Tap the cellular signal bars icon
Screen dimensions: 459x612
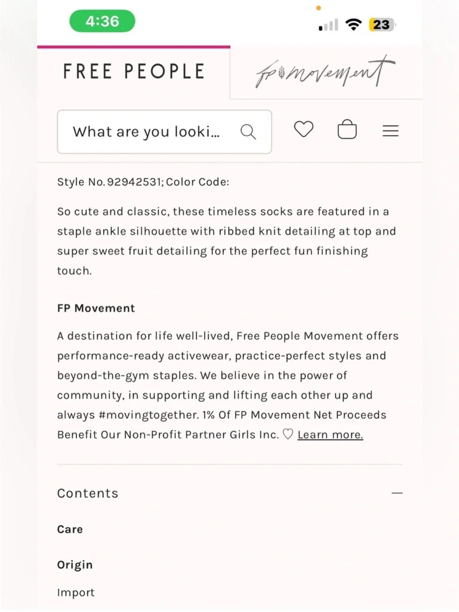(328, 25)
